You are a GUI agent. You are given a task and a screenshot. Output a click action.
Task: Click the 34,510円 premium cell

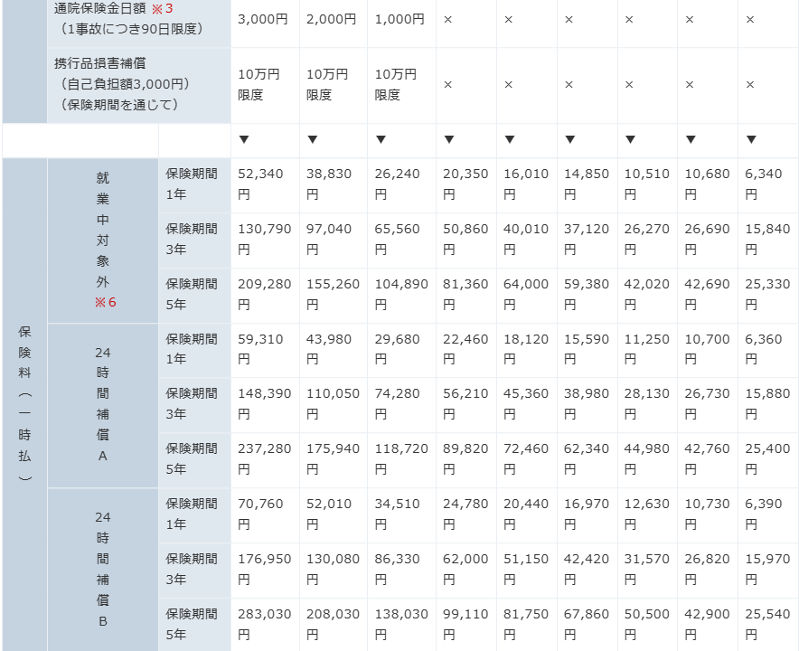pyautogui.click(x=401, y=515)
